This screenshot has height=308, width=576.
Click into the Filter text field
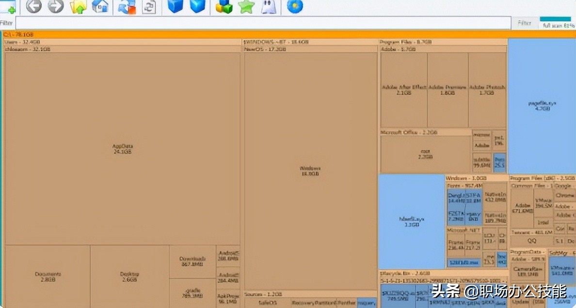coord(263,23)
